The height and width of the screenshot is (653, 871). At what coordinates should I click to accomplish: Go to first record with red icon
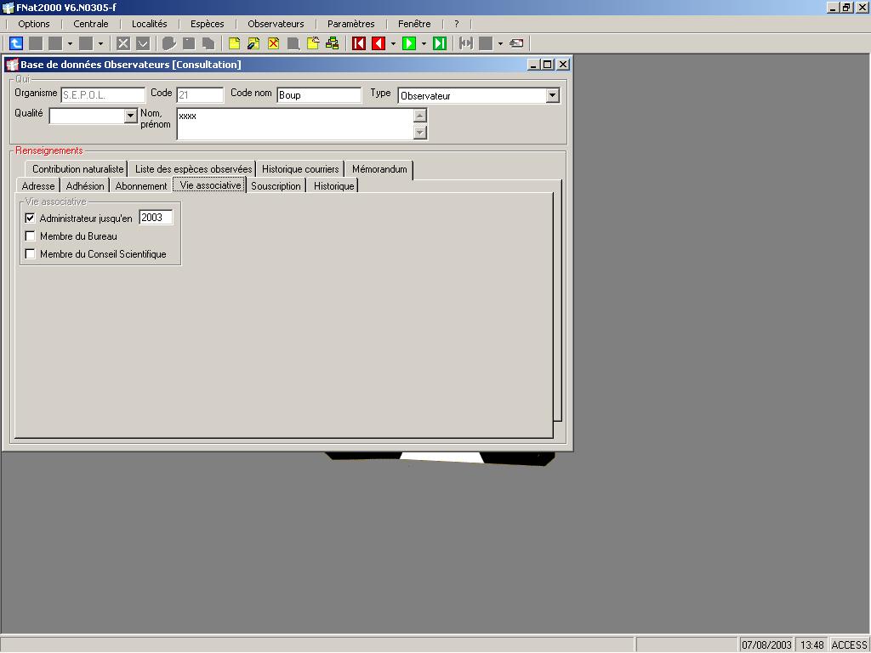click(x=359, y=43)
